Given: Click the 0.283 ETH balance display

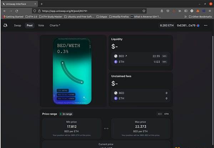Looking at the screenshot, I should click(x=167, y=25).
